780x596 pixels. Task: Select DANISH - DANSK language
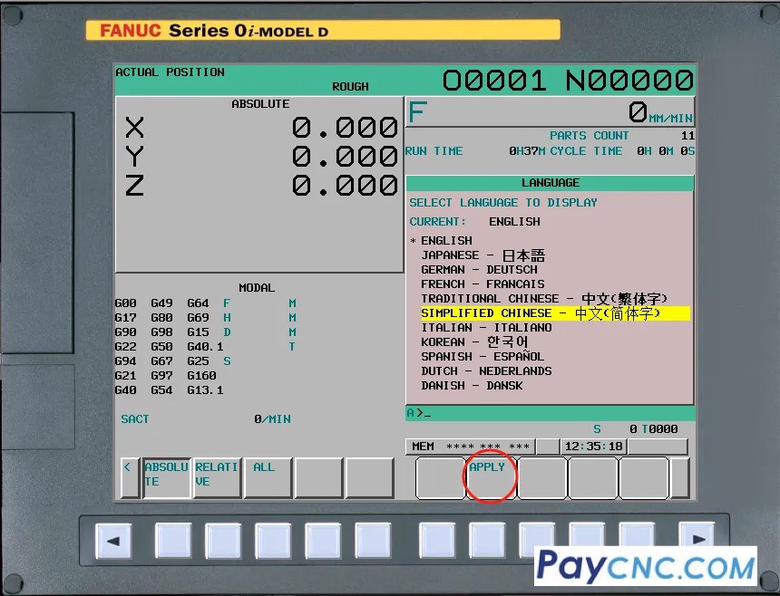472,386
